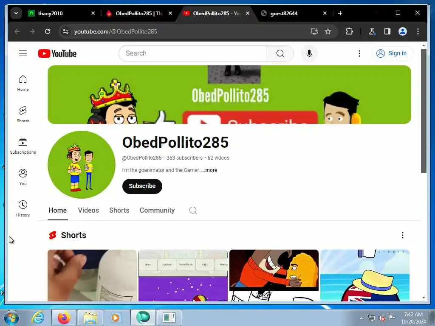Image resolution: width=435 pixels, height=326 pixels.
Task: Open Chrome extensions puzzle icon
Action: 349,31
